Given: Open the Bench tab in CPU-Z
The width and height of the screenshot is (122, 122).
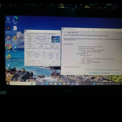Looking at the screenshot, I should coord(50,34).
